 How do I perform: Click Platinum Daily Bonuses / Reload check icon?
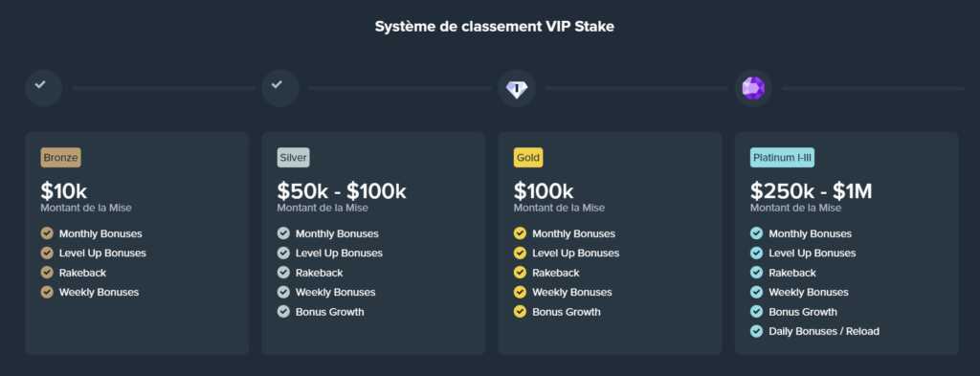click(x=756, y=331)
